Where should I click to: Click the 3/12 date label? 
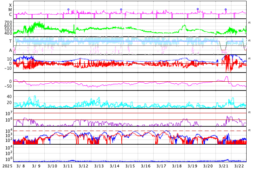[83, 166]
